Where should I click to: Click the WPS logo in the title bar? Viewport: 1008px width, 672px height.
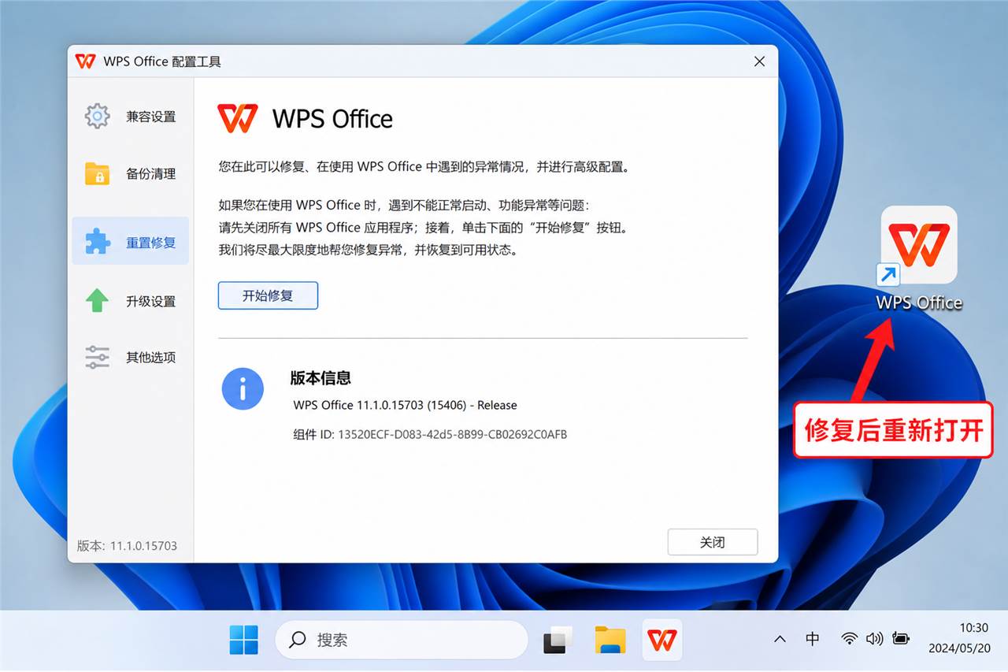click(85, 61)
